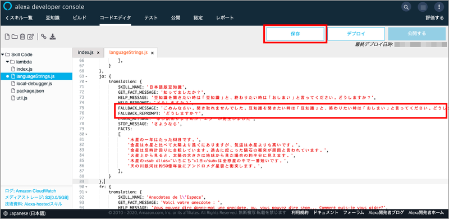Open the Japanese language selector

coord(24,213)
